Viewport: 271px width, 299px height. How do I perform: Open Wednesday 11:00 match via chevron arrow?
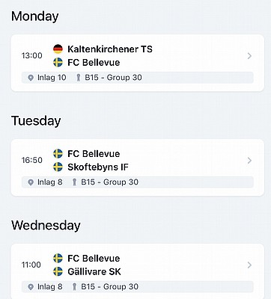[249, 265]
